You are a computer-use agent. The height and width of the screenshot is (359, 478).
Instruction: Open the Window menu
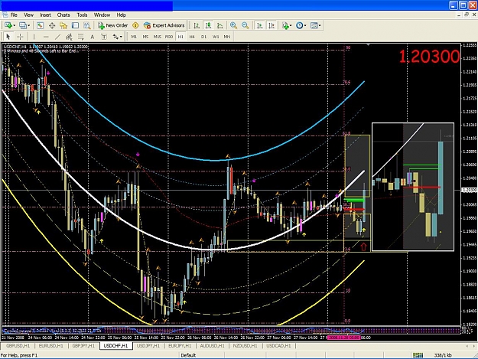tap(102, 15)
